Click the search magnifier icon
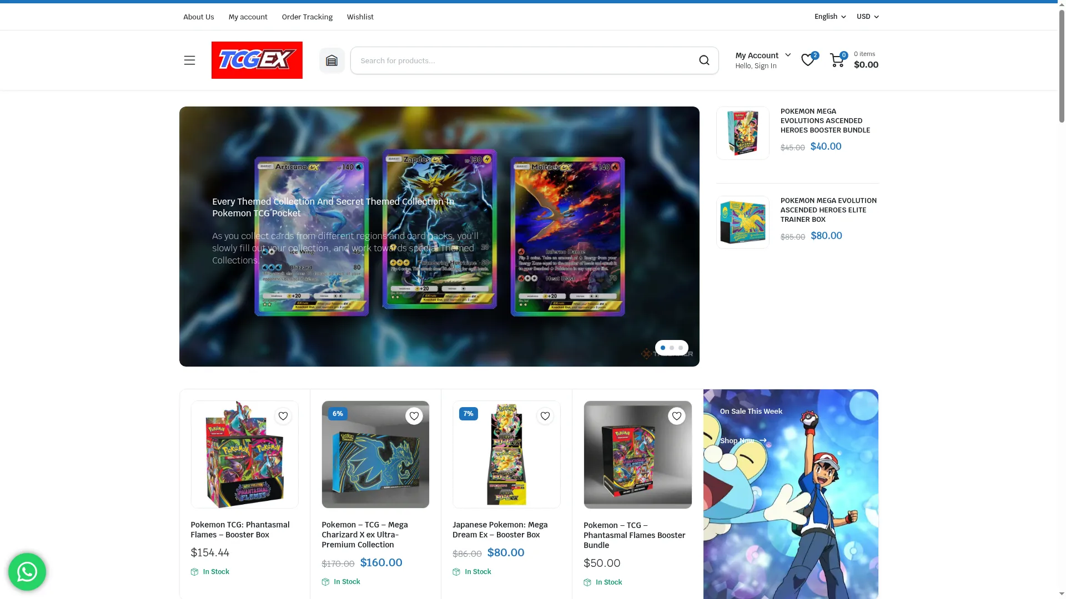The height and width of the screenshot is (599, 1066). tap(704, 60)
